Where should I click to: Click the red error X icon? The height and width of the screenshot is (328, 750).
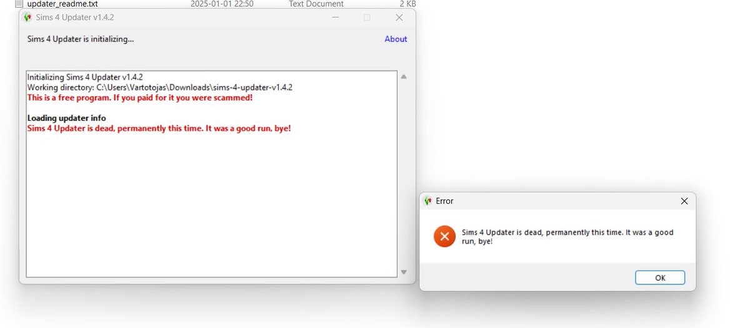tap(444, 236)
